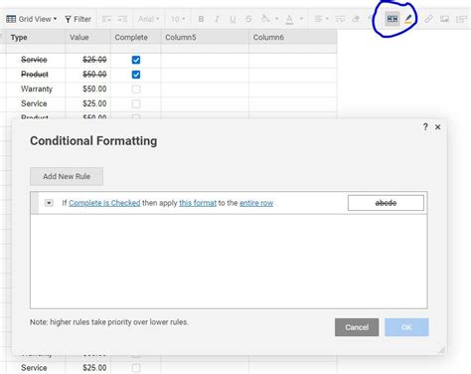Click the Warranty cell in Type column

(x=37, y=89)
